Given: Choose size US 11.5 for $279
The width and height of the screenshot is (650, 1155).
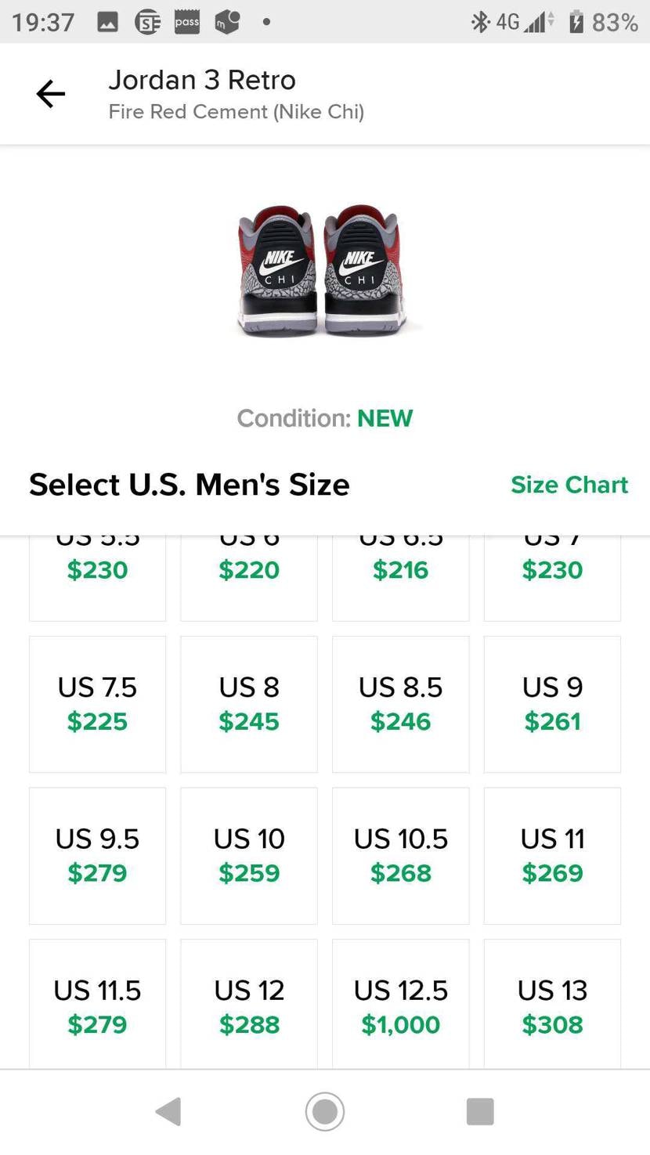Looking at the screenshot, I should (97, 1004).
